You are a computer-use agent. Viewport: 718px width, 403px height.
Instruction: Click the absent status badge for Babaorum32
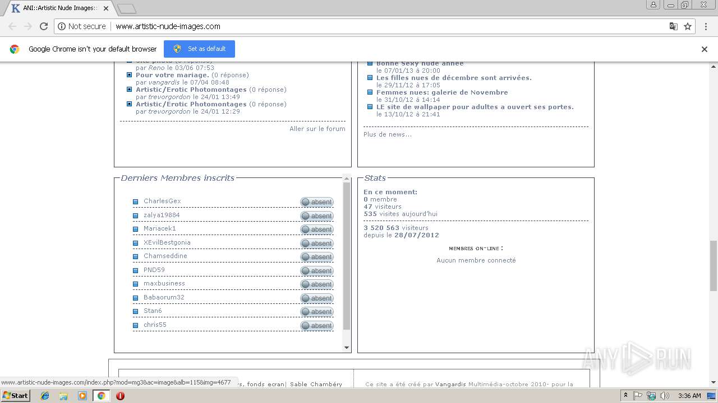317,298
